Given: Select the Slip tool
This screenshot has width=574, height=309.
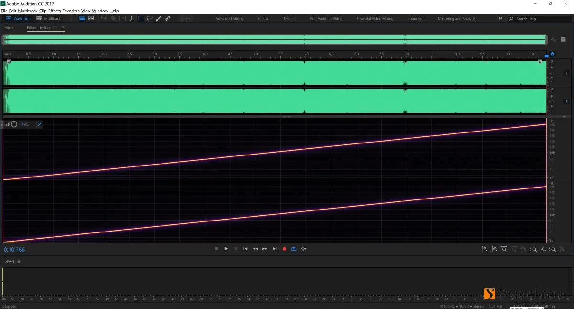Looking at the screenshot, I should coord(122,18).
